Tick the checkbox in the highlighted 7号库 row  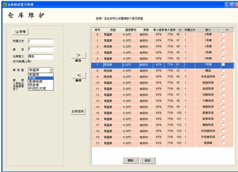tap(223, 65)
